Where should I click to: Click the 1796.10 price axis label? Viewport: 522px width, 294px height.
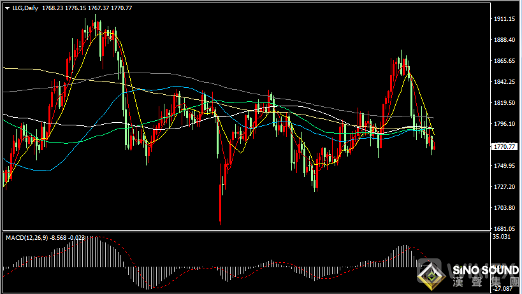(x=505, y=124)
